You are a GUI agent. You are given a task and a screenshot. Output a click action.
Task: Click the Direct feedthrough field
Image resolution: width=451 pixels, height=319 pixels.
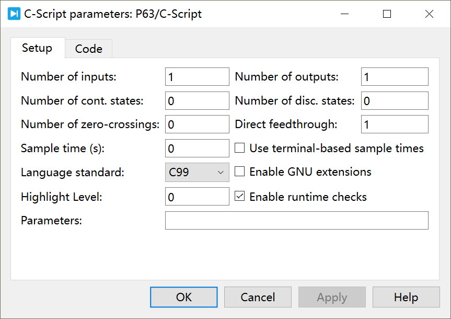tap(394, 124)
